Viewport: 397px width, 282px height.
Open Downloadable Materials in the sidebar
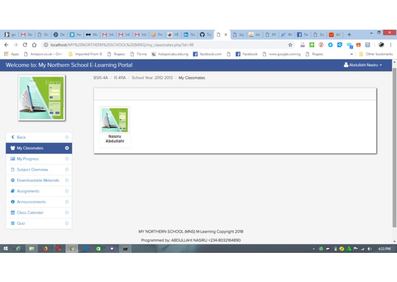tap(39, 180)
